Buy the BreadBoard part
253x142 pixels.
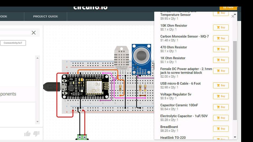pos(221,129)
